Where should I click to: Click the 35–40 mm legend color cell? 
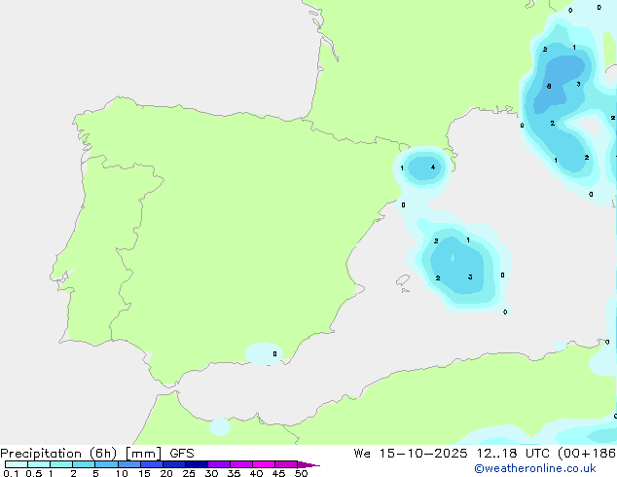coord(241,464)
